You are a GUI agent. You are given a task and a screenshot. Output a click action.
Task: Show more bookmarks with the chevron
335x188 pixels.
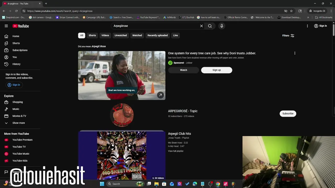coord(308,17)
